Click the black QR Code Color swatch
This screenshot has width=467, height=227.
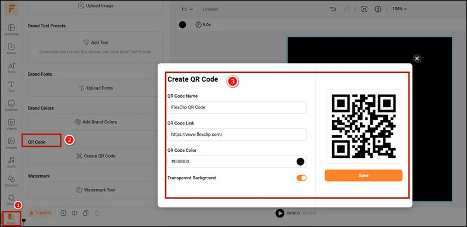300,161
